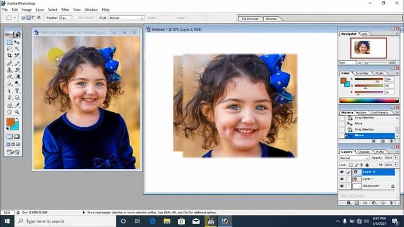Select the Crop tool

pos(9,55)
